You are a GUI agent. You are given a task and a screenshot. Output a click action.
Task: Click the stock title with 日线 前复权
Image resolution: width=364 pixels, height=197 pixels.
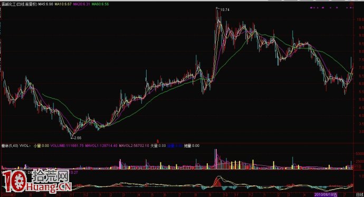(x=20, y=4)
